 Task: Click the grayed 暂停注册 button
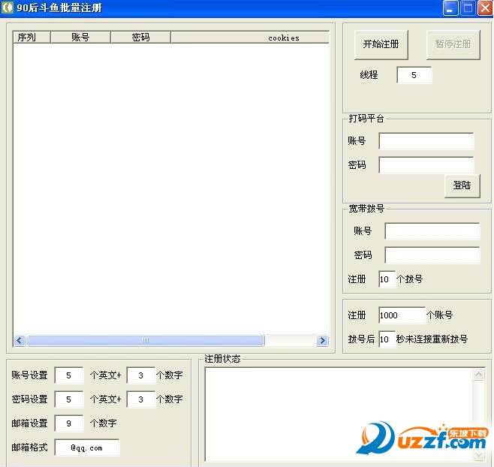point(453,44)
